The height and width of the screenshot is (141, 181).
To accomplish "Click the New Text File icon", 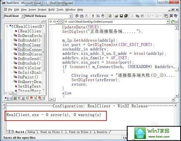I will (x=110, y=16).
